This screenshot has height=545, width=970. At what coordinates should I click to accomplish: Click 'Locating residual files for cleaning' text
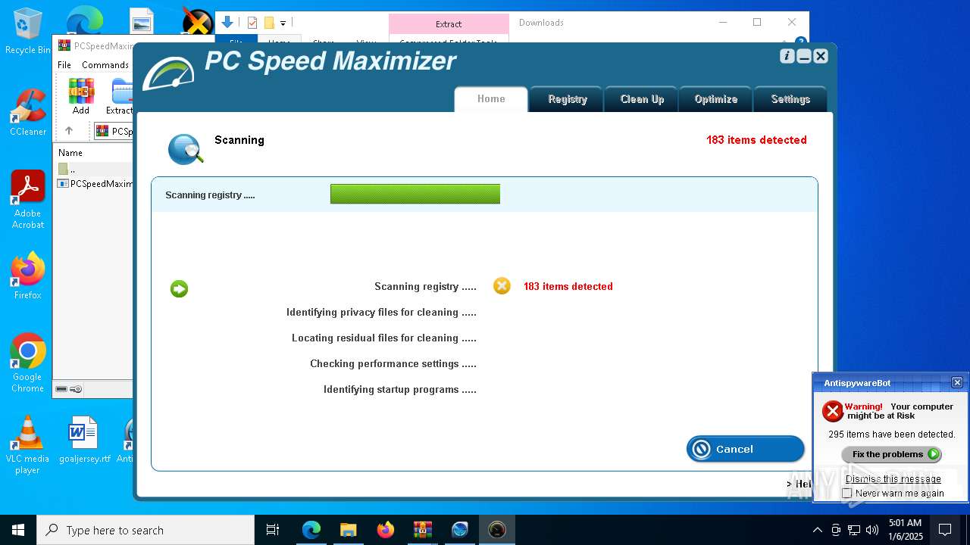[384, 338]
